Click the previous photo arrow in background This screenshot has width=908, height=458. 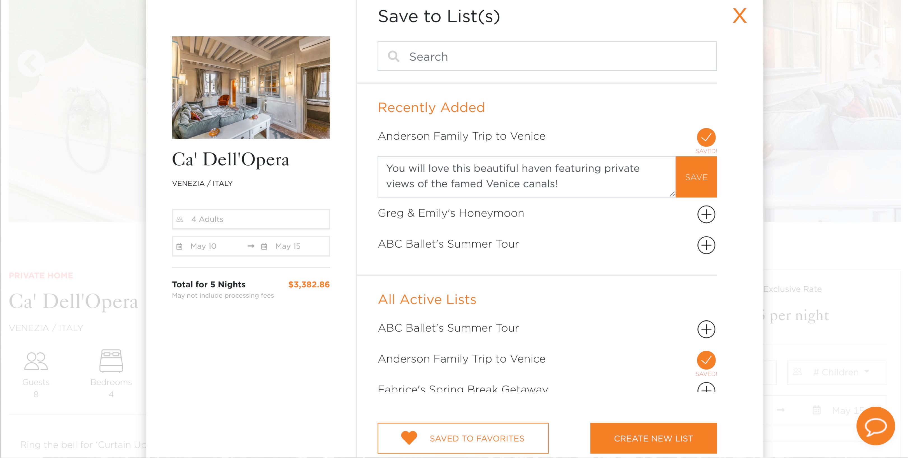[x=31, y=63]
